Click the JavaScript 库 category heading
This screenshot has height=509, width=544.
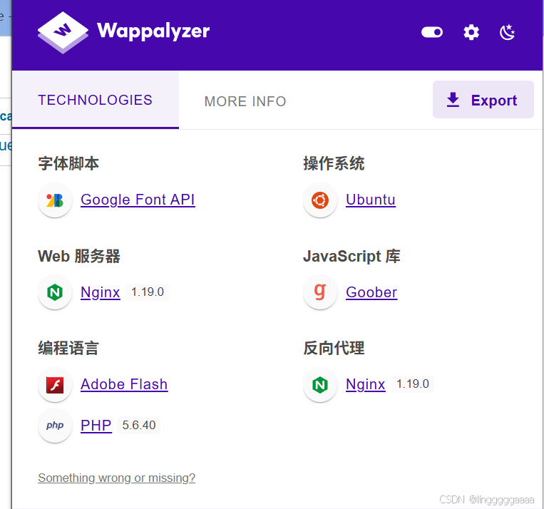(351, 256)
